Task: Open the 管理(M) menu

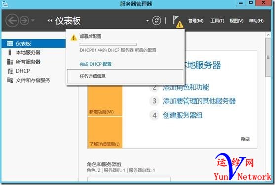Action: pyautogui.click(x=196, y=21)
